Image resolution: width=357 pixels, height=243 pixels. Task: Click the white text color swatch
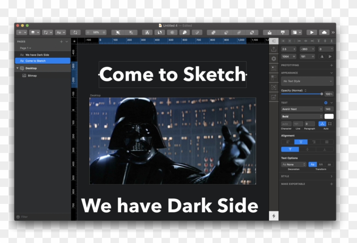click(329, 116)
